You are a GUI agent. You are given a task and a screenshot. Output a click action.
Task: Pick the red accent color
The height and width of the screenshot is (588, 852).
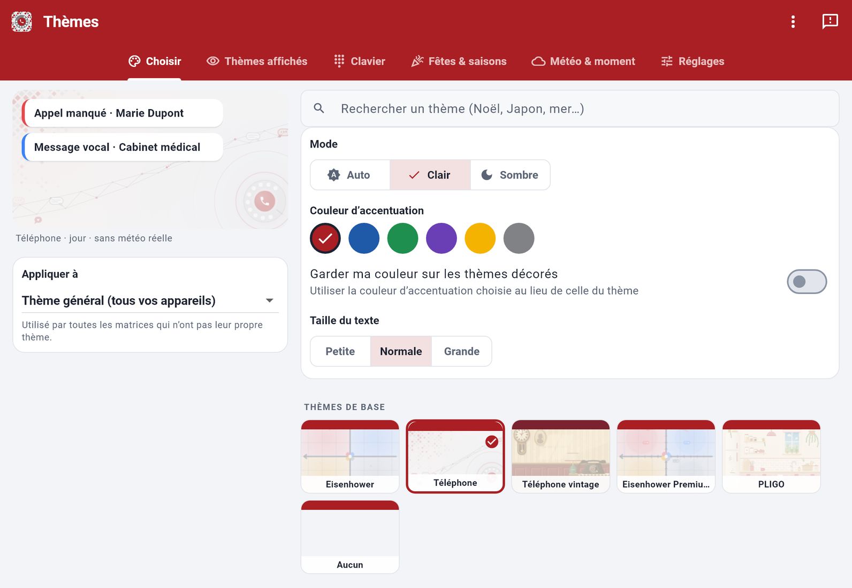pos(325,238)
